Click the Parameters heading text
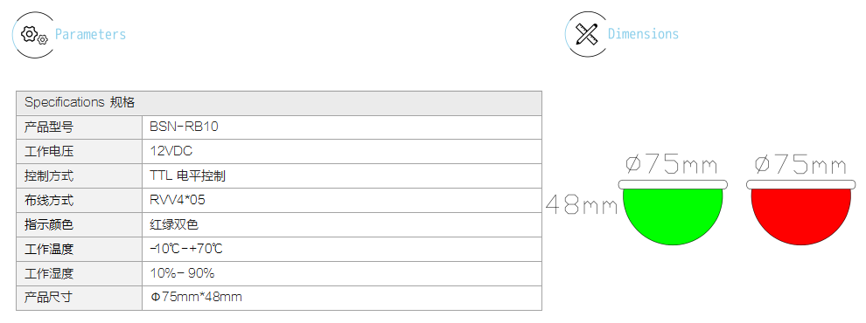The width and height of the screenshot is (866, 323). point(91,35)
